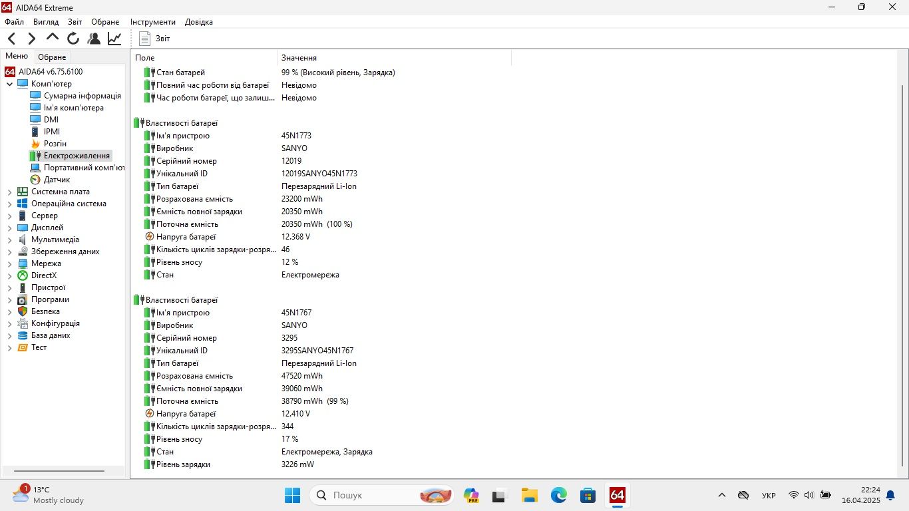Expand the Збереження даних node
909x511 pixels.
9,252
